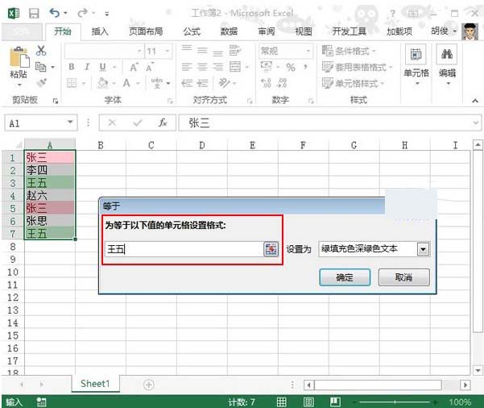This screenshot has width=484, height=408.
Task: Add a new sheet with plus button
Action: [x=149, y=385]
